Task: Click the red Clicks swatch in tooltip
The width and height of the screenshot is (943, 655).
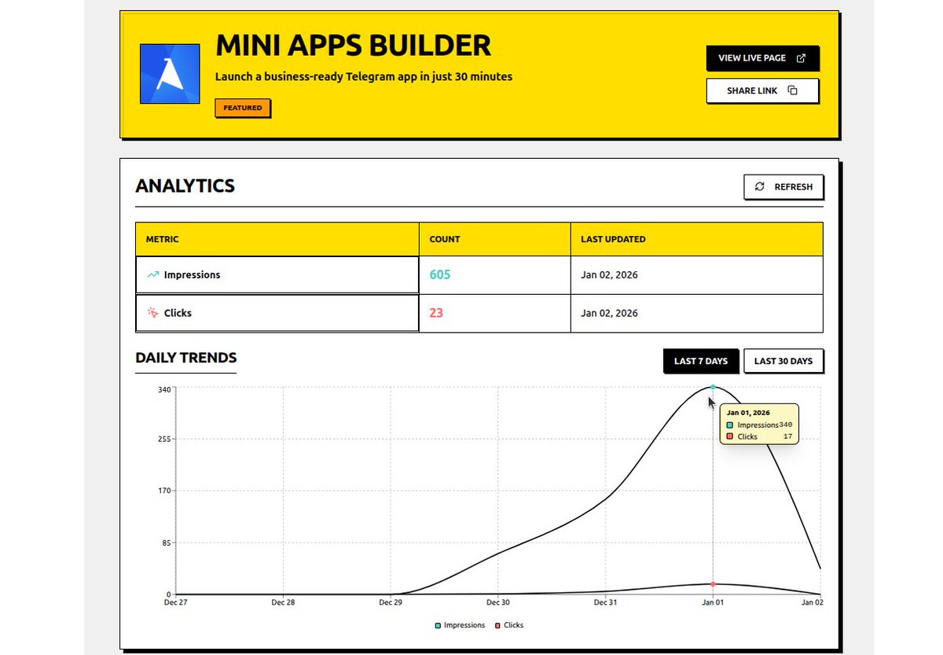Action: coord(730,436)
